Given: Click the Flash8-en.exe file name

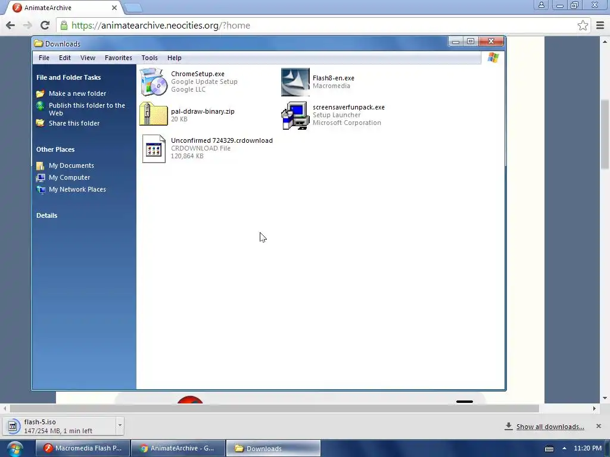Looking at the screenshot, I should [334, 78].
